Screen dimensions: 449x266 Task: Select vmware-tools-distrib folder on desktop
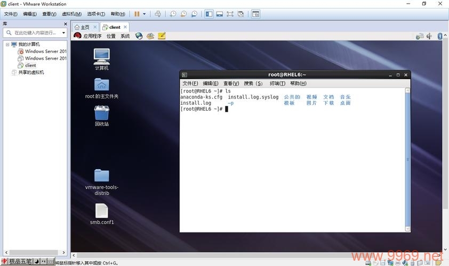click(x=102, y=182)
